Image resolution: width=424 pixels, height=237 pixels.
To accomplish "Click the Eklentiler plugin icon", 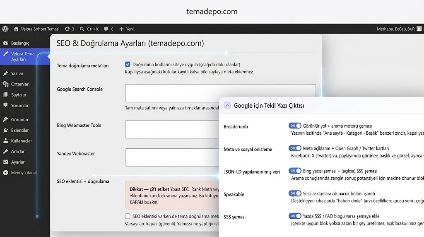I will 6,130.
